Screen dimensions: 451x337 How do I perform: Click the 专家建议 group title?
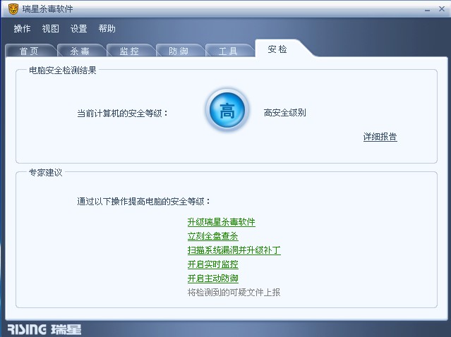(x=45, y=173)
